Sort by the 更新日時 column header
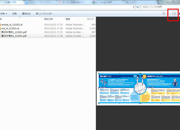The height and width of the screenshot is (130, 180). point(49,19)
